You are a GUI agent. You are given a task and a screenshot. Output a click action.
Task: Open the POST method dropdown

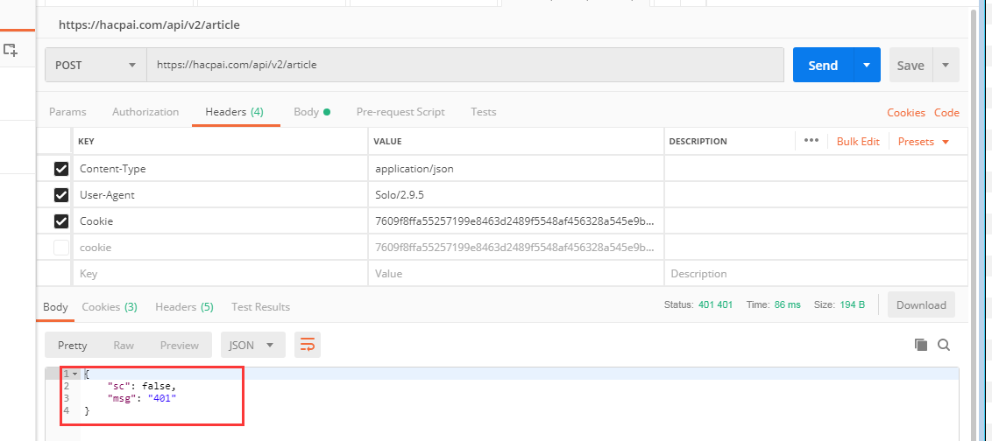tap(96, 65)
